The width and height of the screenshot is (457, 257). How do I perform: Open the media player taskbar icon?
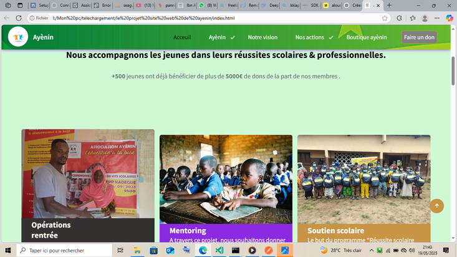click(252, 250)
